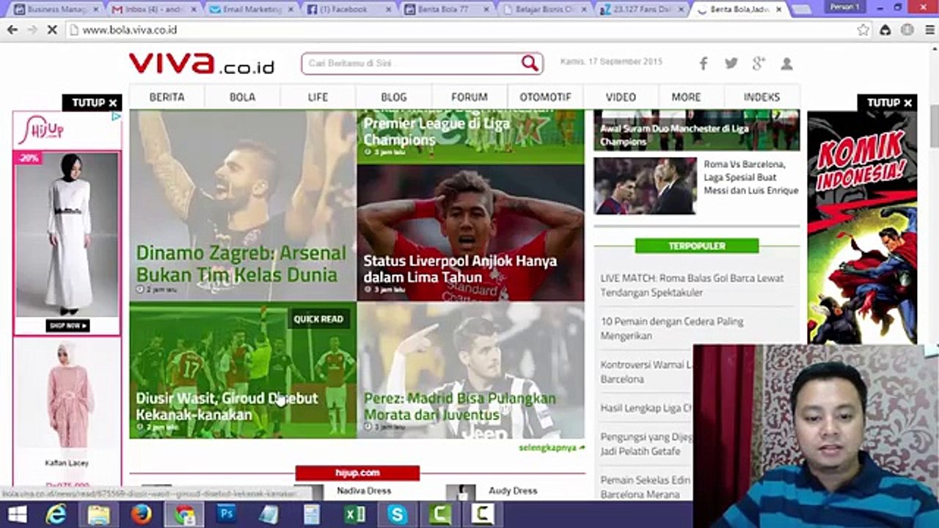Click Roma Vs Barcelona thumbnail image
Image resolution: width=939 pixels, height=528 pixels.
tap(645, 186)
